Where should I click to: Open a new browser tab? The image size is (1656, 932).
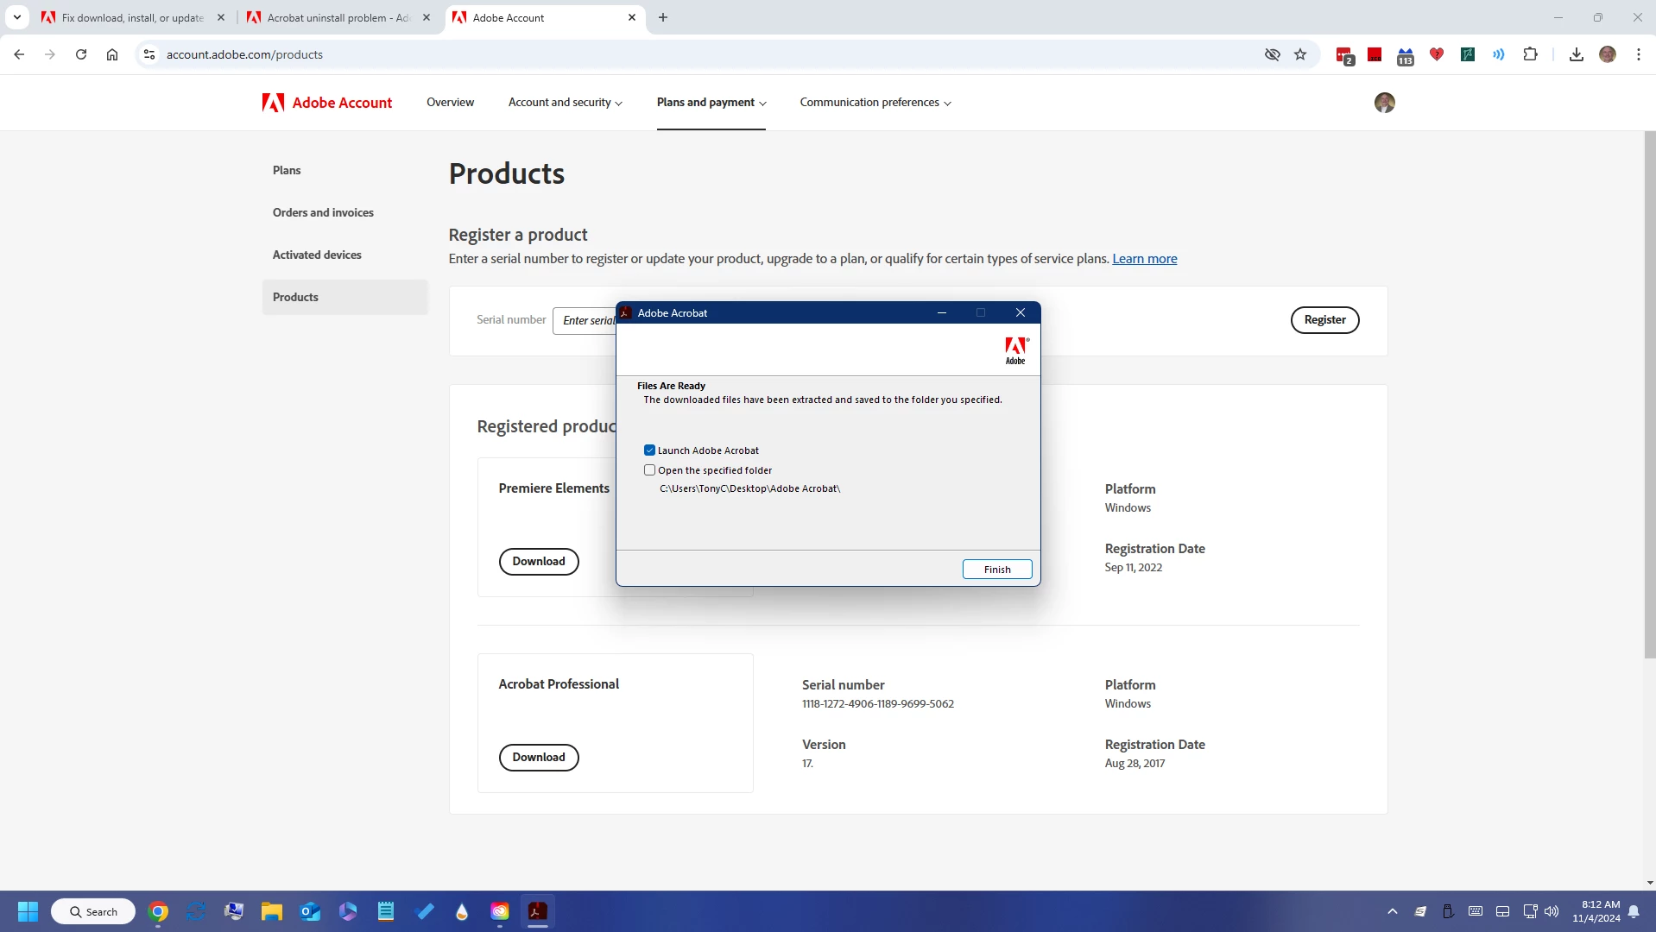click(x=663, y=17)
